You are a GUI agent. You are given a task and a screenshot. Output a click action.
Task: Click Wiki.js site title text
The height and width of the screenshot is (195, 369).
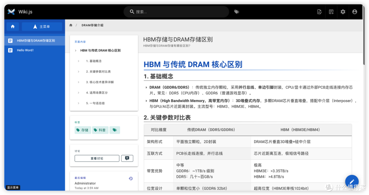[x=25, y=12]
